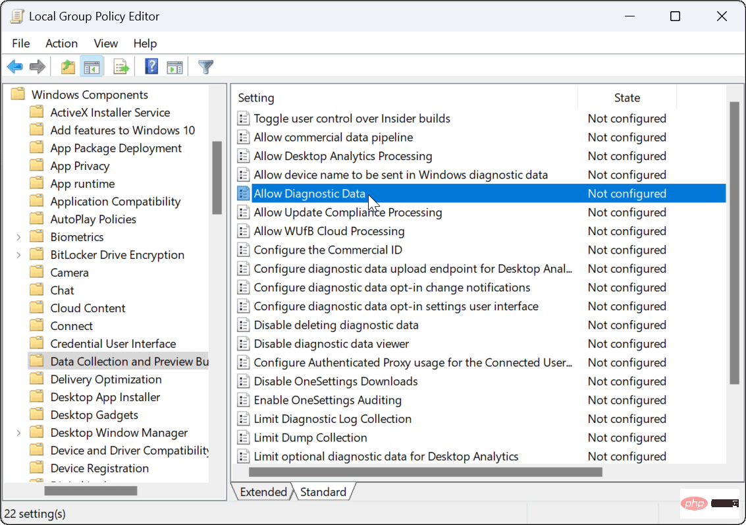This screenshot has width=746, height=525.
Task: Click the Export List toolbar icon
Action: point(121,67)
